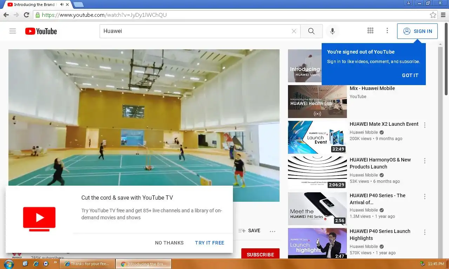Open HUAWEI P40 Series - The Arrival title
This screenshot has height=269, width=449.
tap(377, 199)
